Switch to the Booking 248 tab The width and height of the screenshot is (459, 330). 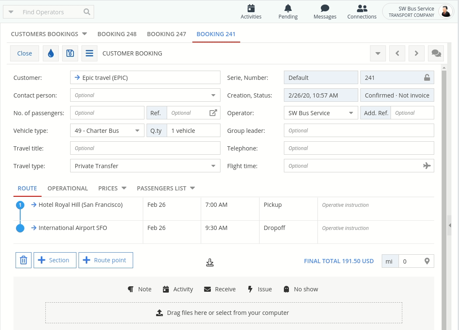click(117, 34)
